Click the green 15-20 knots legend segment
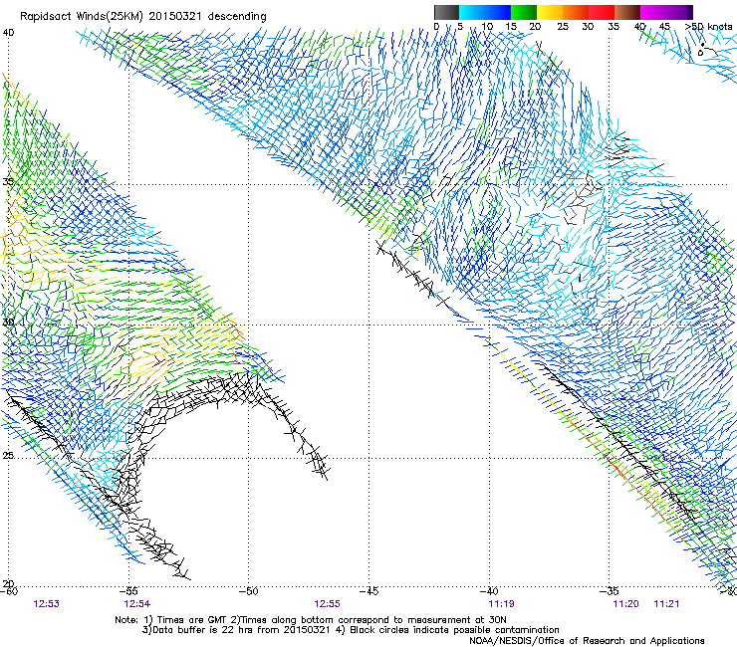This screenshot has height=647, width=737. pos(524,12)
